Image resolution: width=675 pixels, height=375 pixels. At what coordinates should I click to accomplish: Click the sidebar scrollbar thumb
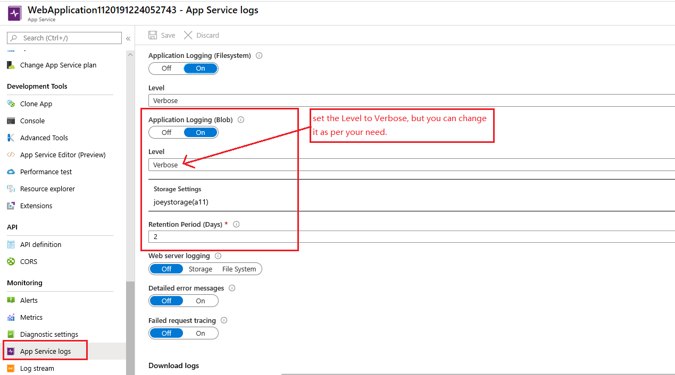(130, 328)
